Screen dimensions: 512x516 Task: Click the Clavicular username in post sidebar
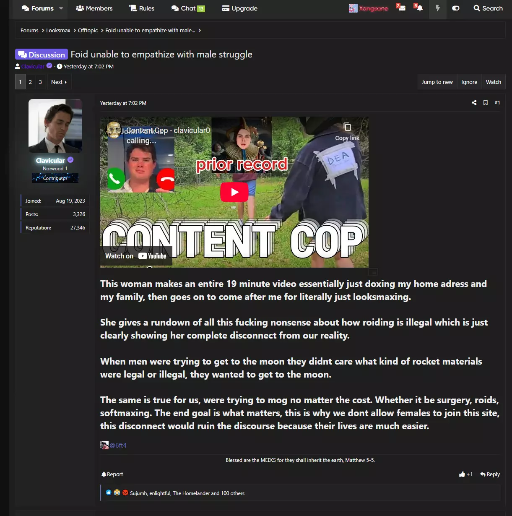[50, 160]
